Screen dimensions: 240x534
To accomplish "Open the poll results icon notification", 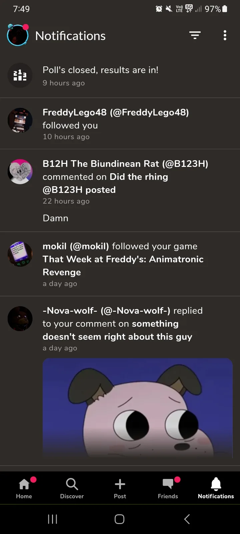I will pos(20,75).
